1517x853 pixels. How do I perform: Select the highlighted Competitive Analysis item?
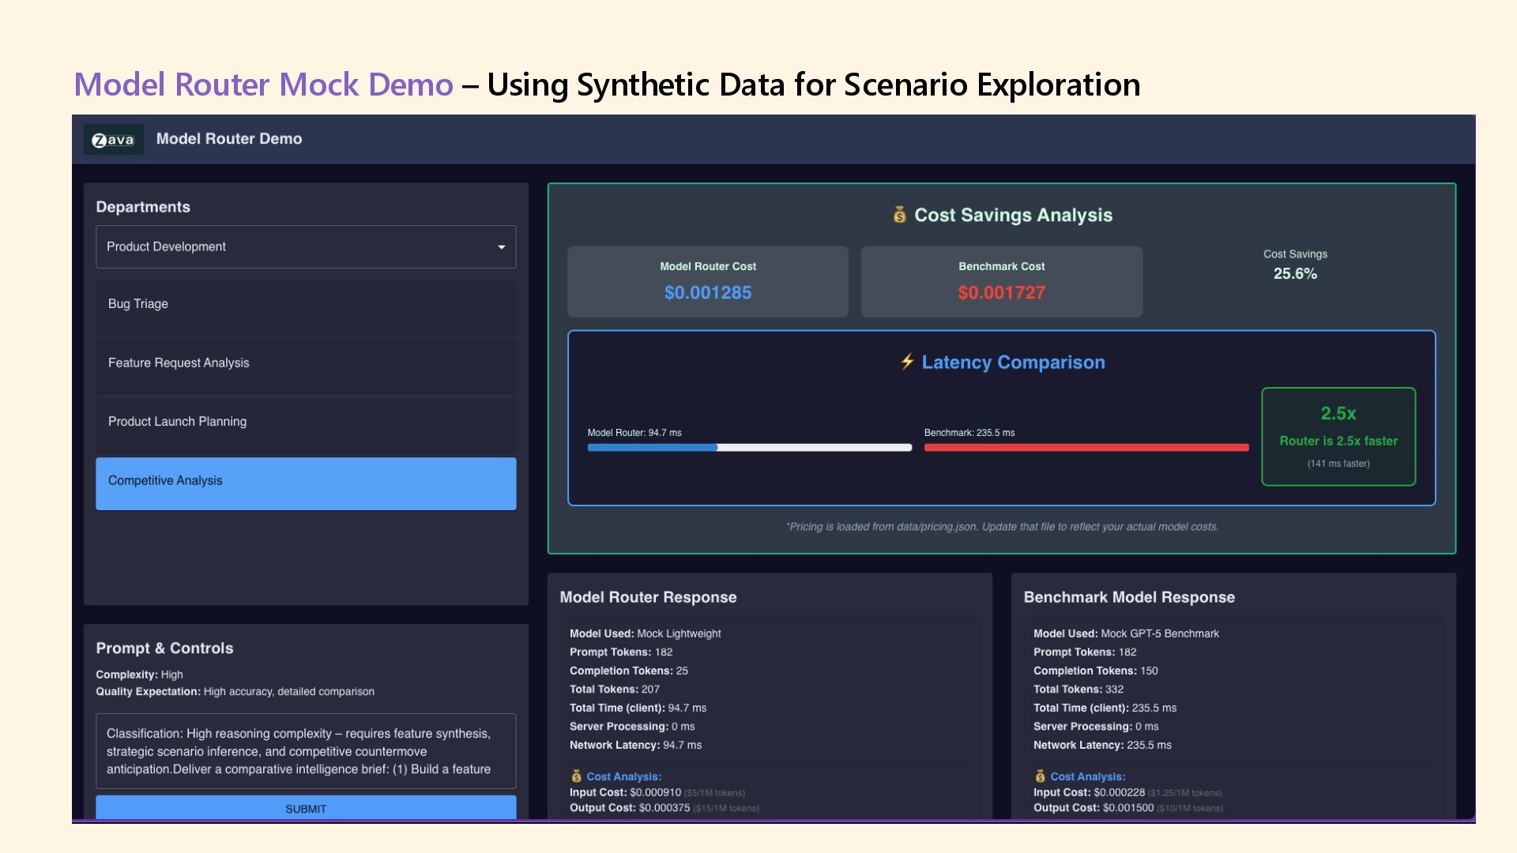coord(305,482)
